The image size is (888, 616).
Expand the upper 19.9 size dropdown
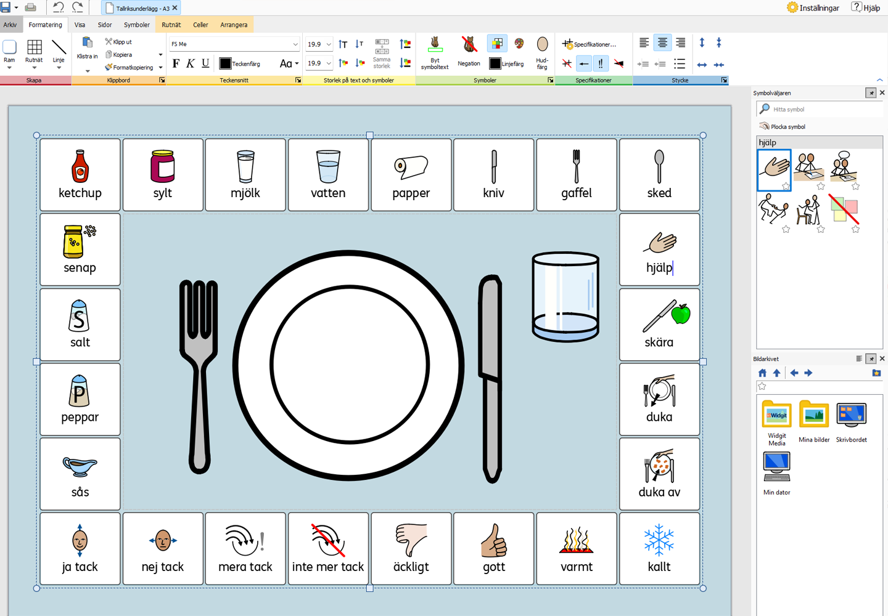[x=329, y=44]
